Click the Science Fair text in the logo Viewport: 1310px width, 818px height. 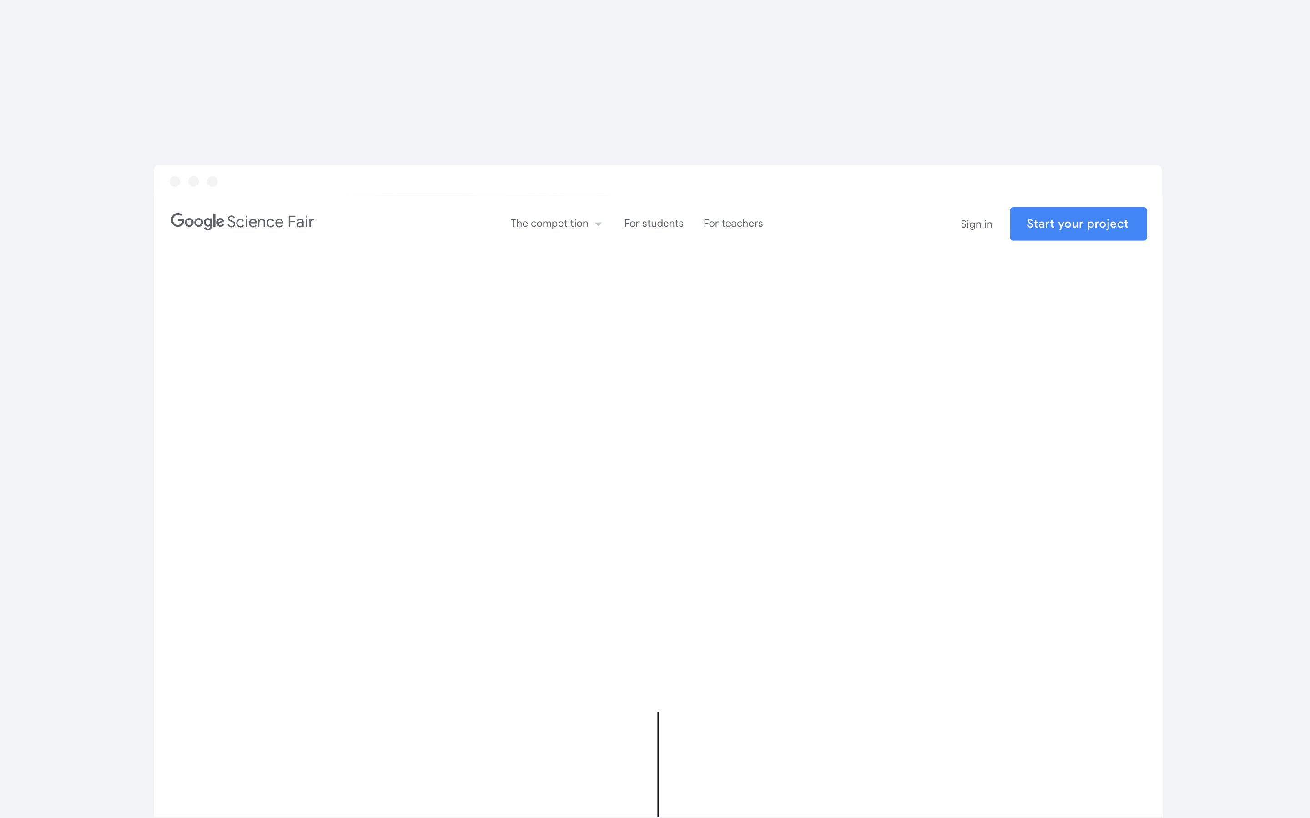click(x=270, y=222)
